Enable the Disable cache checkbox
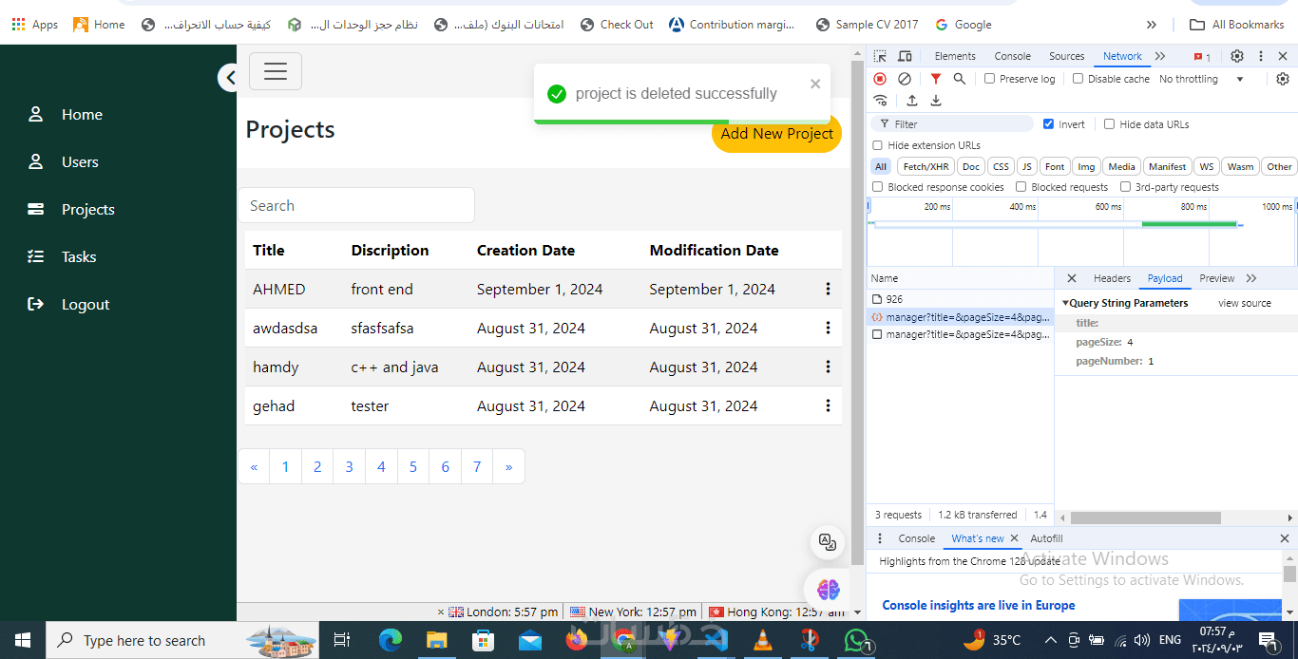Screen dimensions: 1298x659 pyautogui.click(x=1078, y=79)
